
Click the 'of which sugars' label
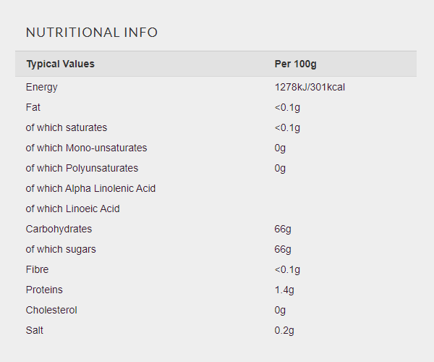[61, 249]
